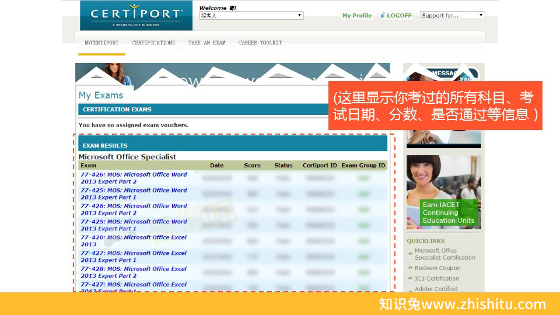Click the Date column header

click(216, 165)
